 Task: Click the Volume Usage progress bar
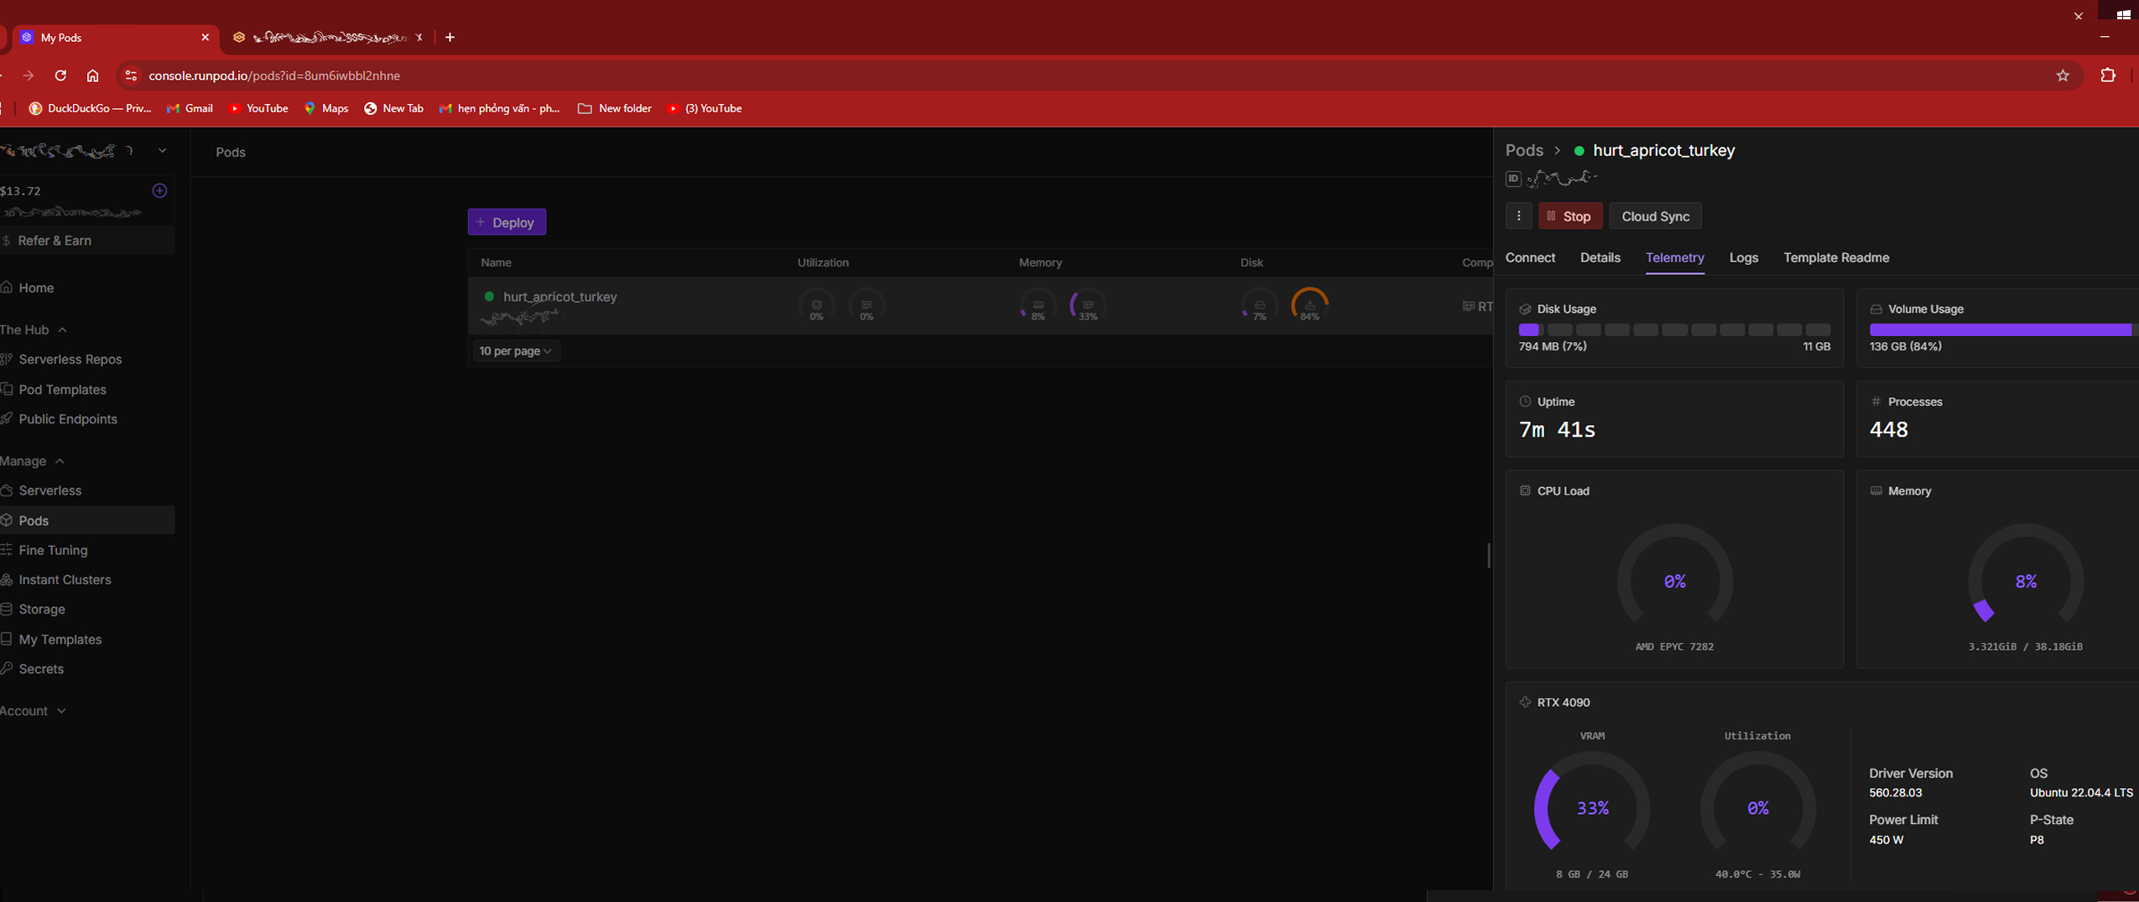pos(2004,330)
